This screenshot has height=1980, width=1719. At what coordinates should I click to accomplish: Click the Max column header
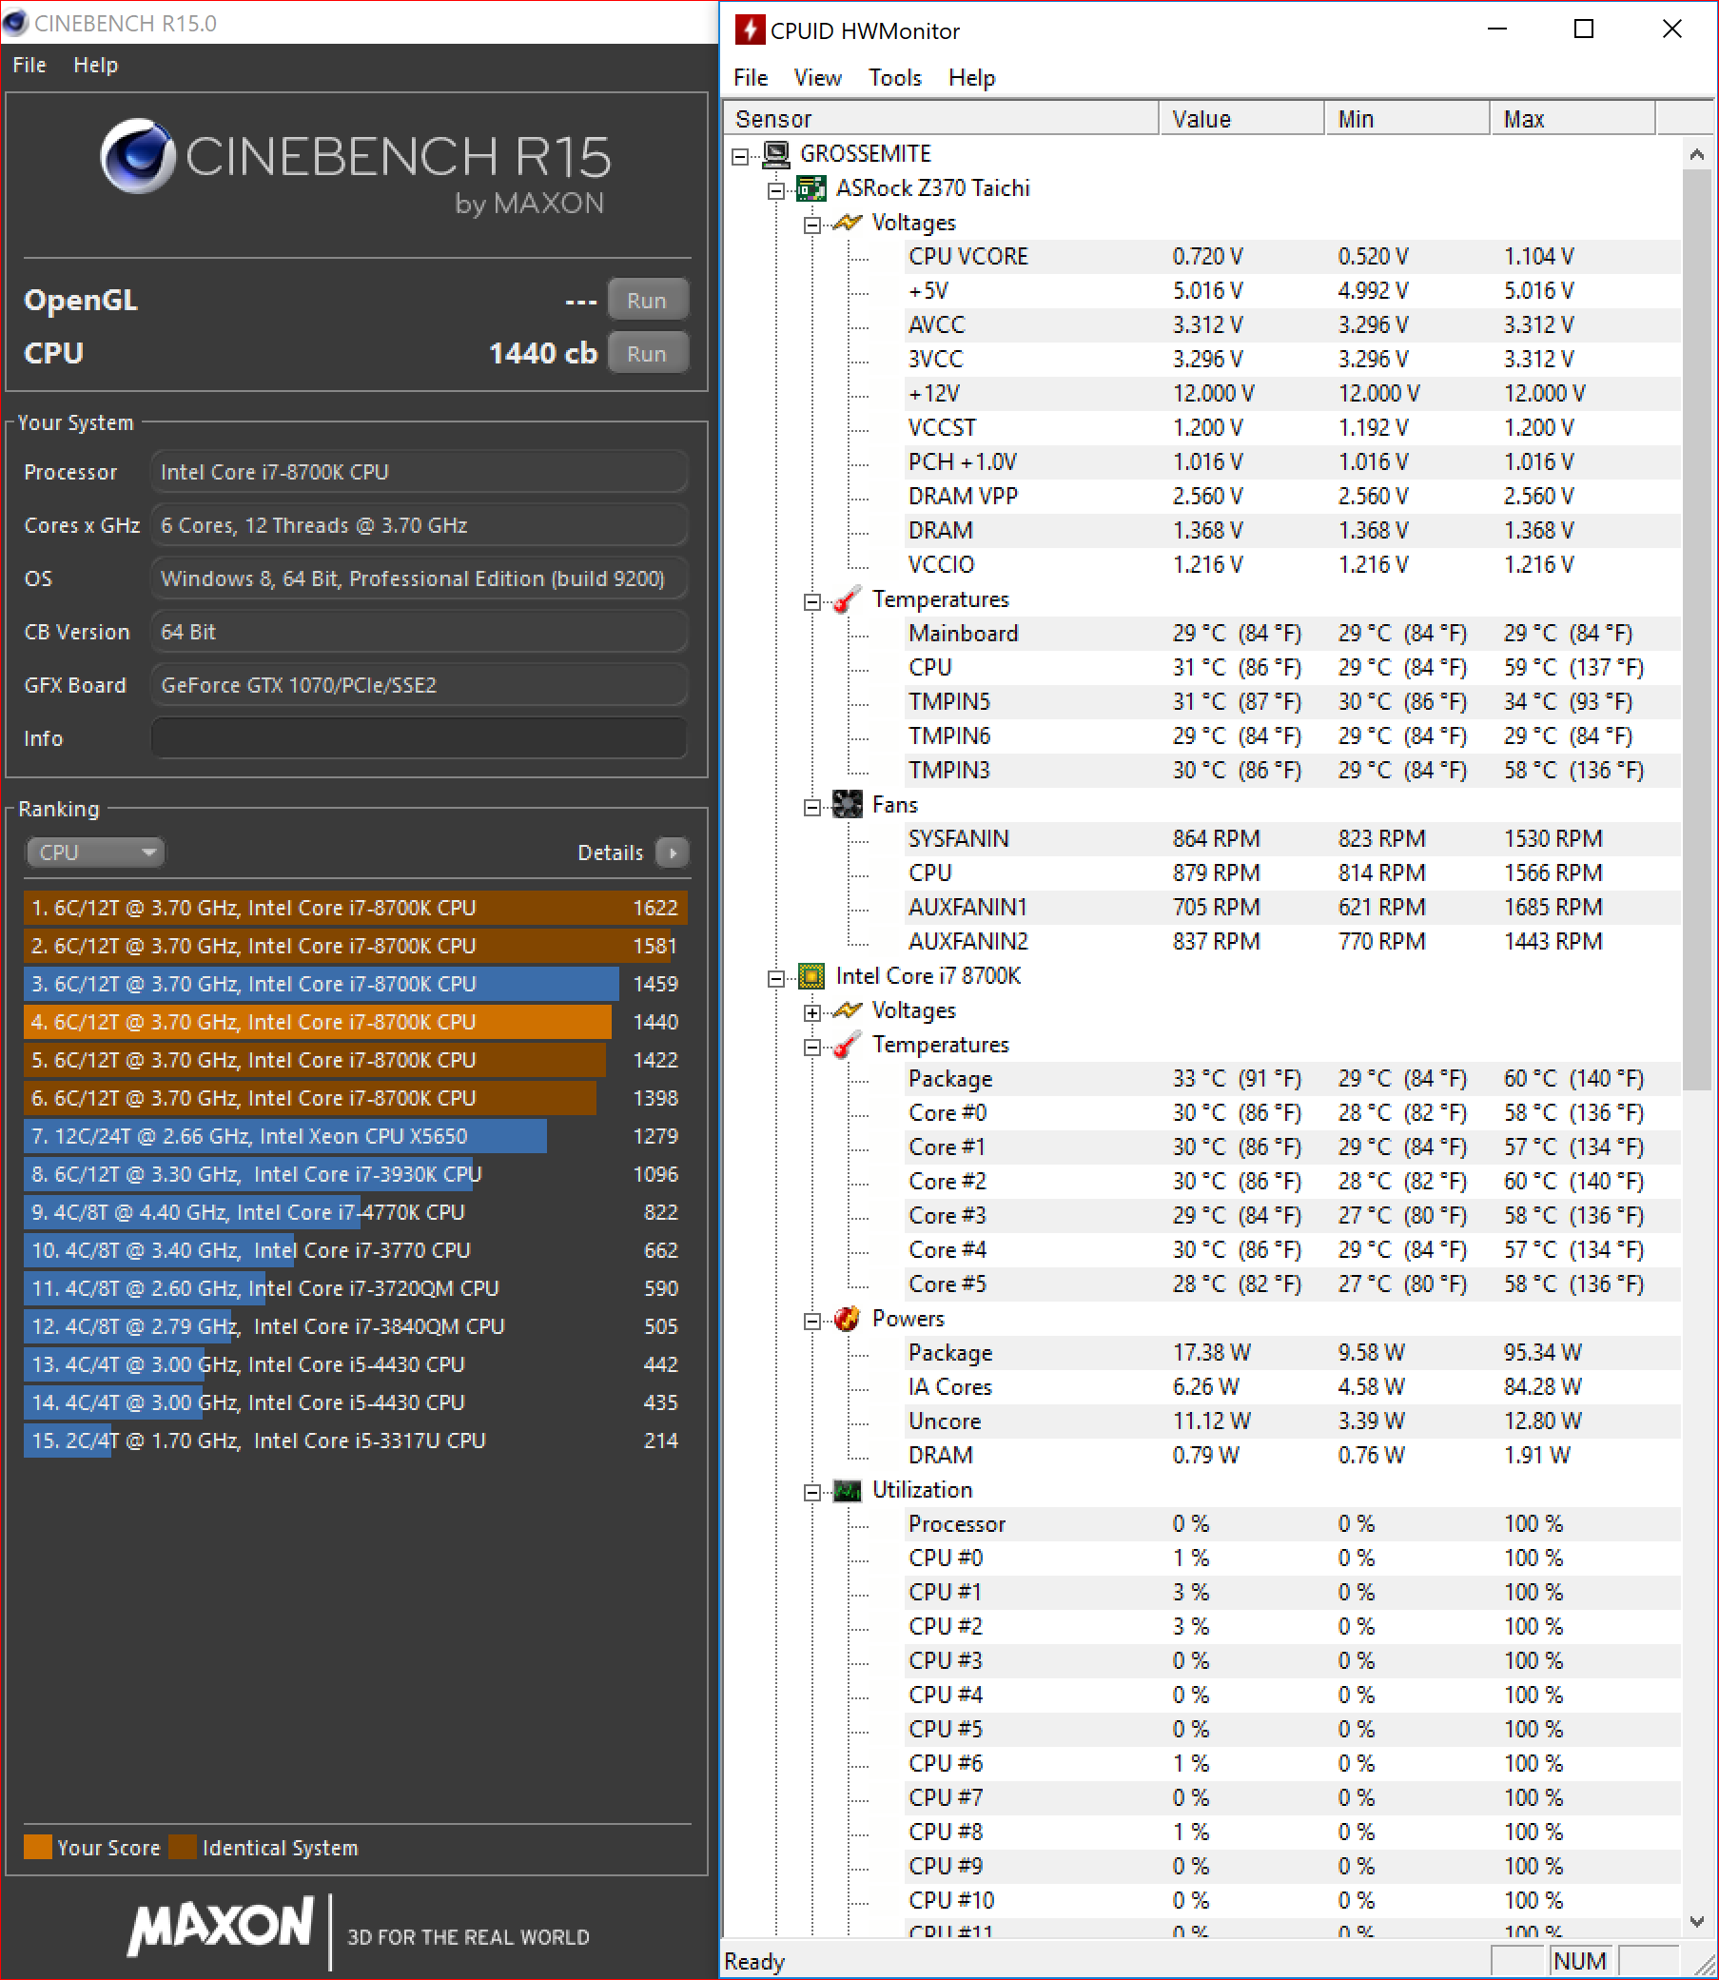pos(1573,118)
